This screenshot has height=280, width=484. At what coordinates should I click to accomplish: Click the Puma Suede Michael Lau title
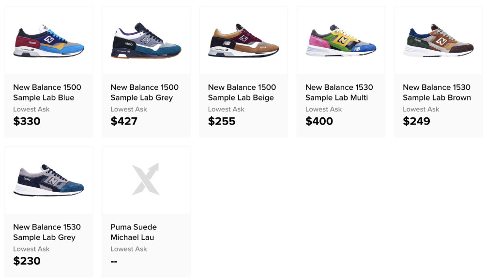click(x=134, y=232)
